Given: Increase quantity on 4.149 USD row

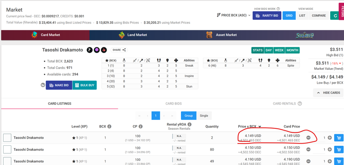Looking at the screenshot, I should (x=330, y=138).
